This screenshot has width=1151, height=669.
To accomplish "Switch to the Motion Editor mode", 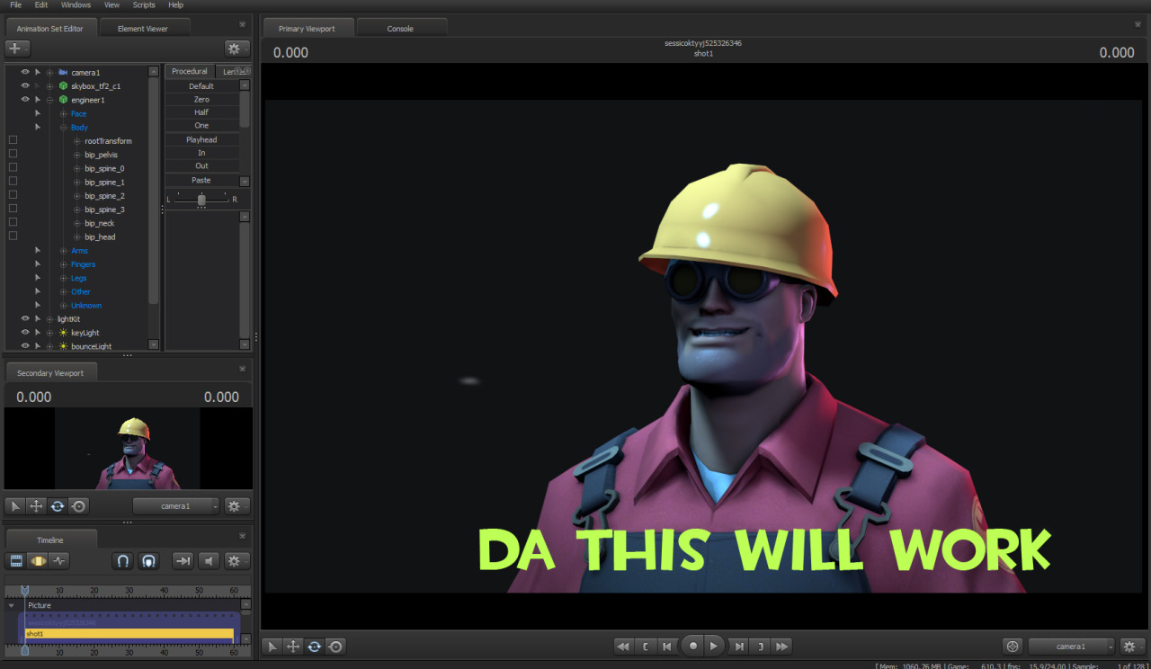I will (38, 560).
